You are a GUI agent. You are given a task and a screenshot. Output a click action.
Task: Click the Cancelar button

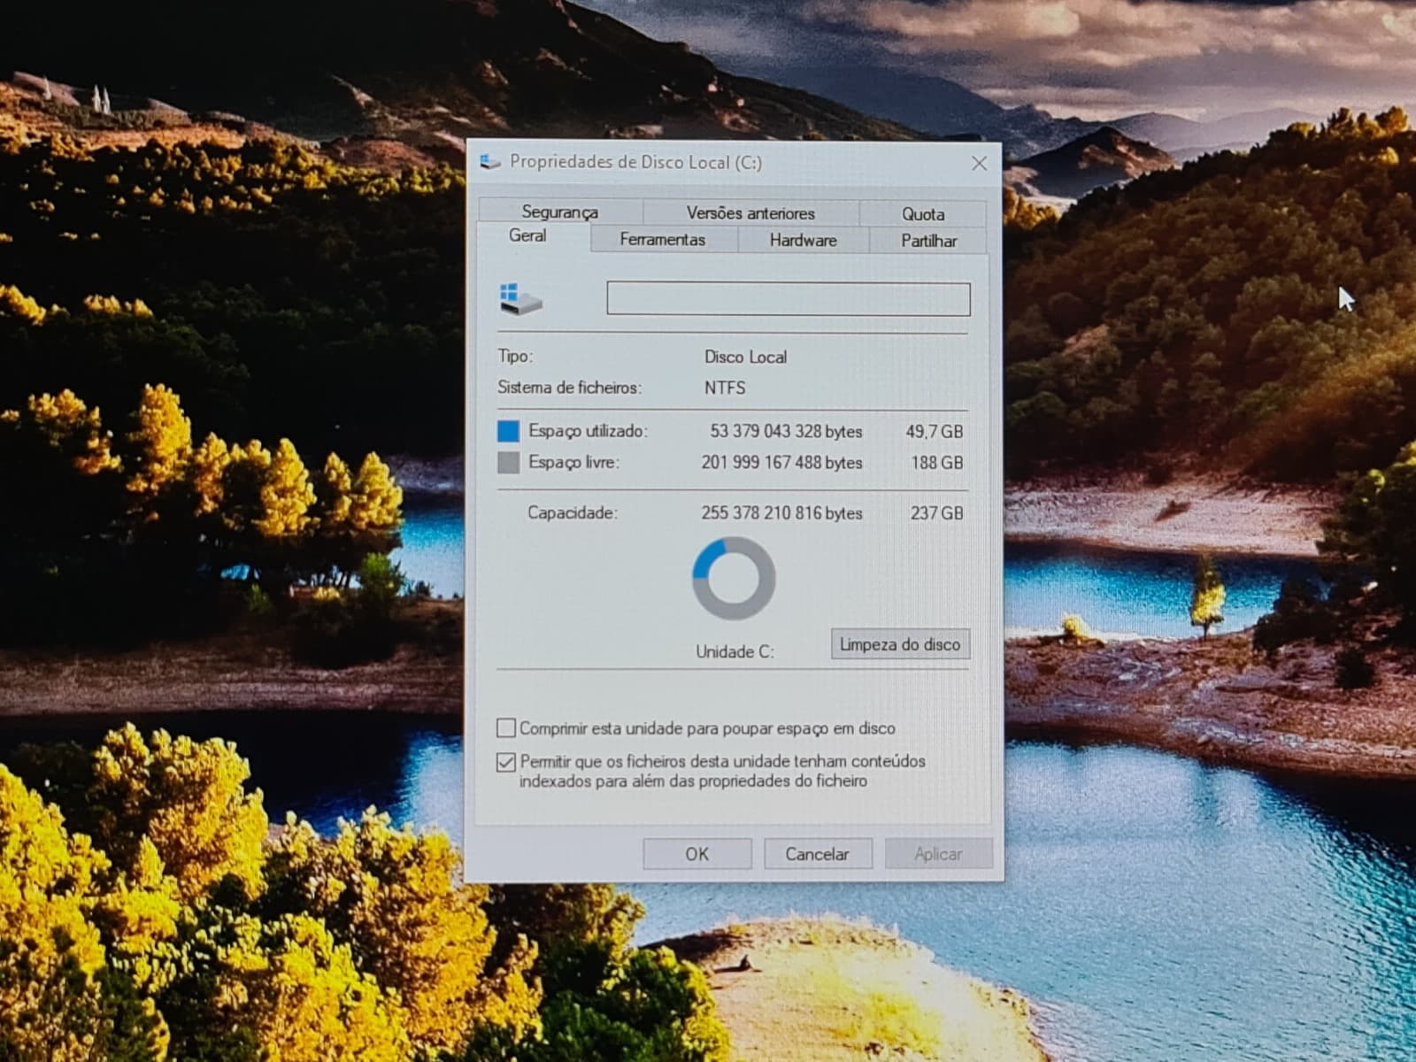click(818, 854)
